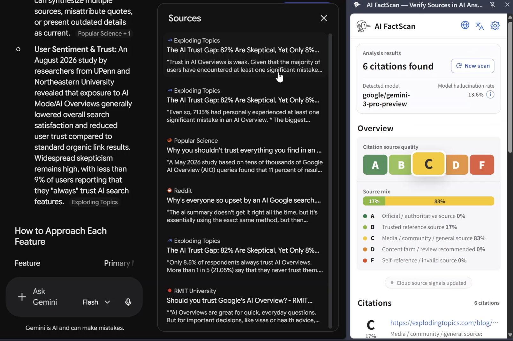Open "Why you shouldn't trust everything" Popular Science source
The width and height of the screenshot is (513, 341).
245,155
